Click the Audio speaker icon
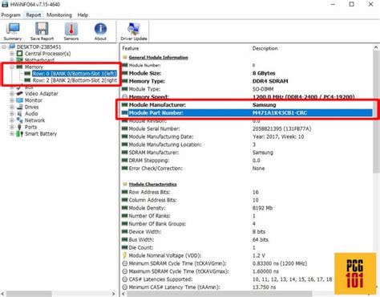 tap(19, 113)
